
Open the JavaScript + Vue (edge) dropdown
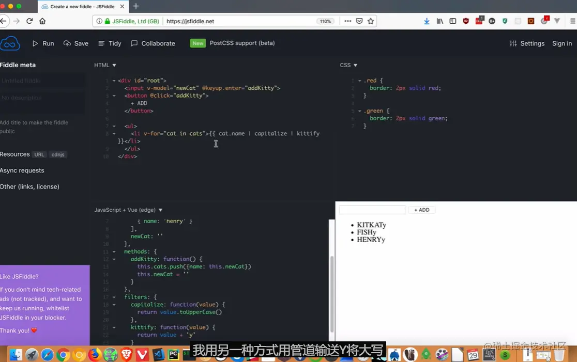coord(128,210)
